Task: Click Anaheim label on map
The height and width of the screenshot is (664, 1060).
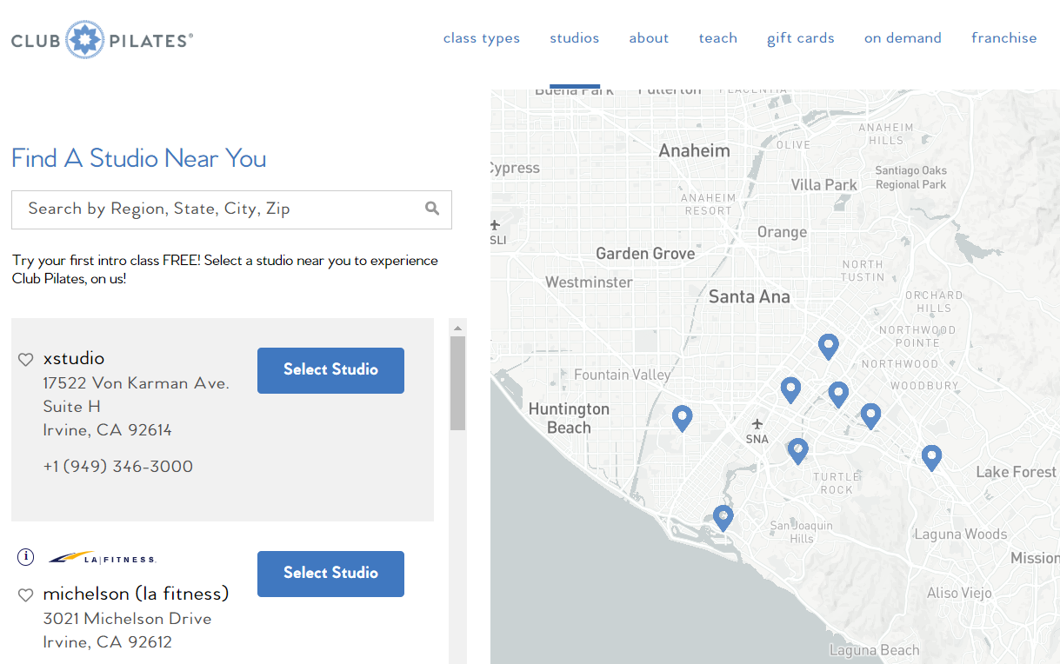Action: (x=694, y=150)
